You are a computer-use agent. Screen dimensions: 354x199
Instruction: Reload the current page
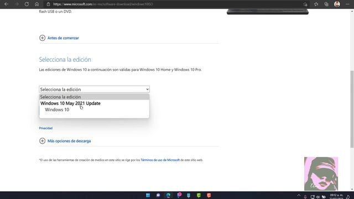tap(27, 4)
